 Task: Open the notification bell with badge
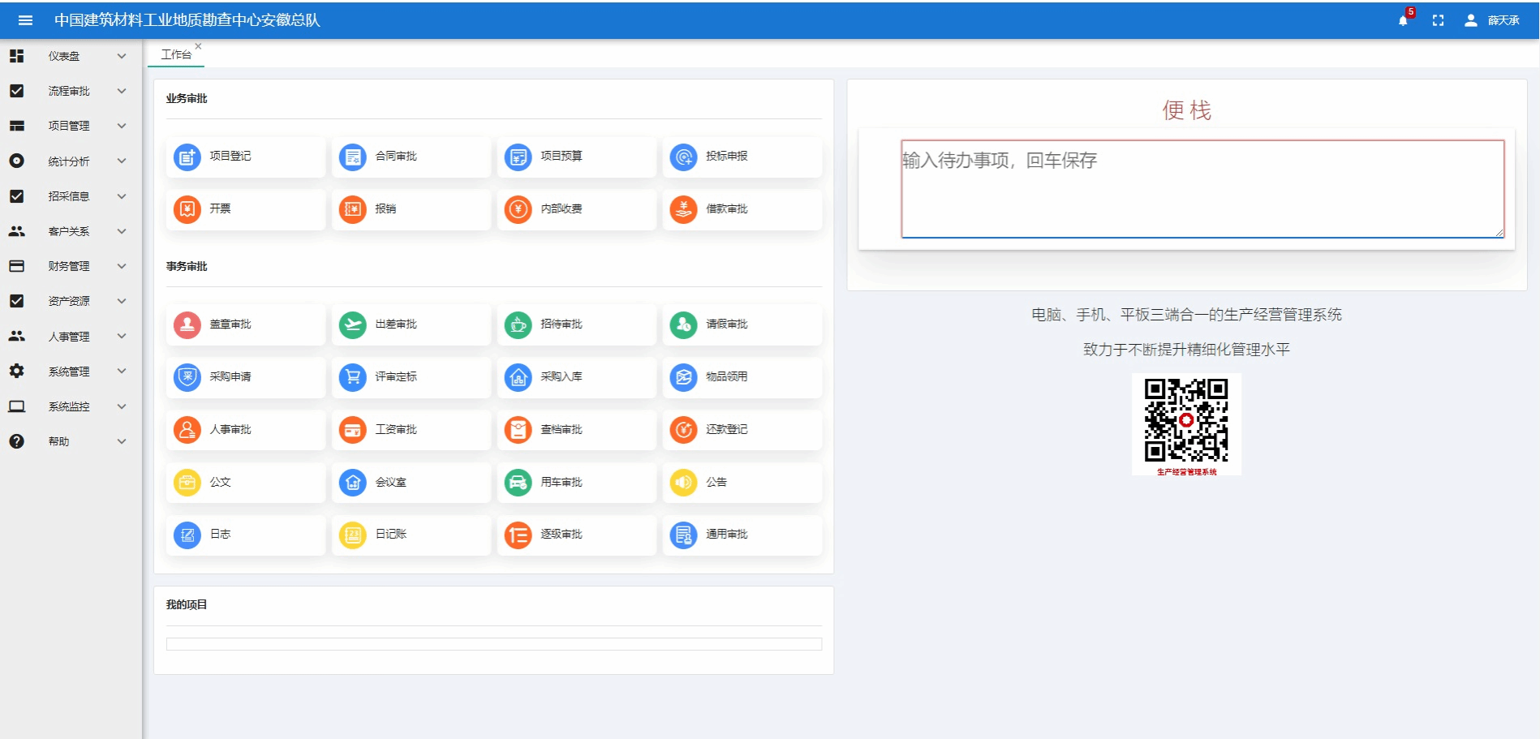pyautogui.click(x=1403, y=20)
